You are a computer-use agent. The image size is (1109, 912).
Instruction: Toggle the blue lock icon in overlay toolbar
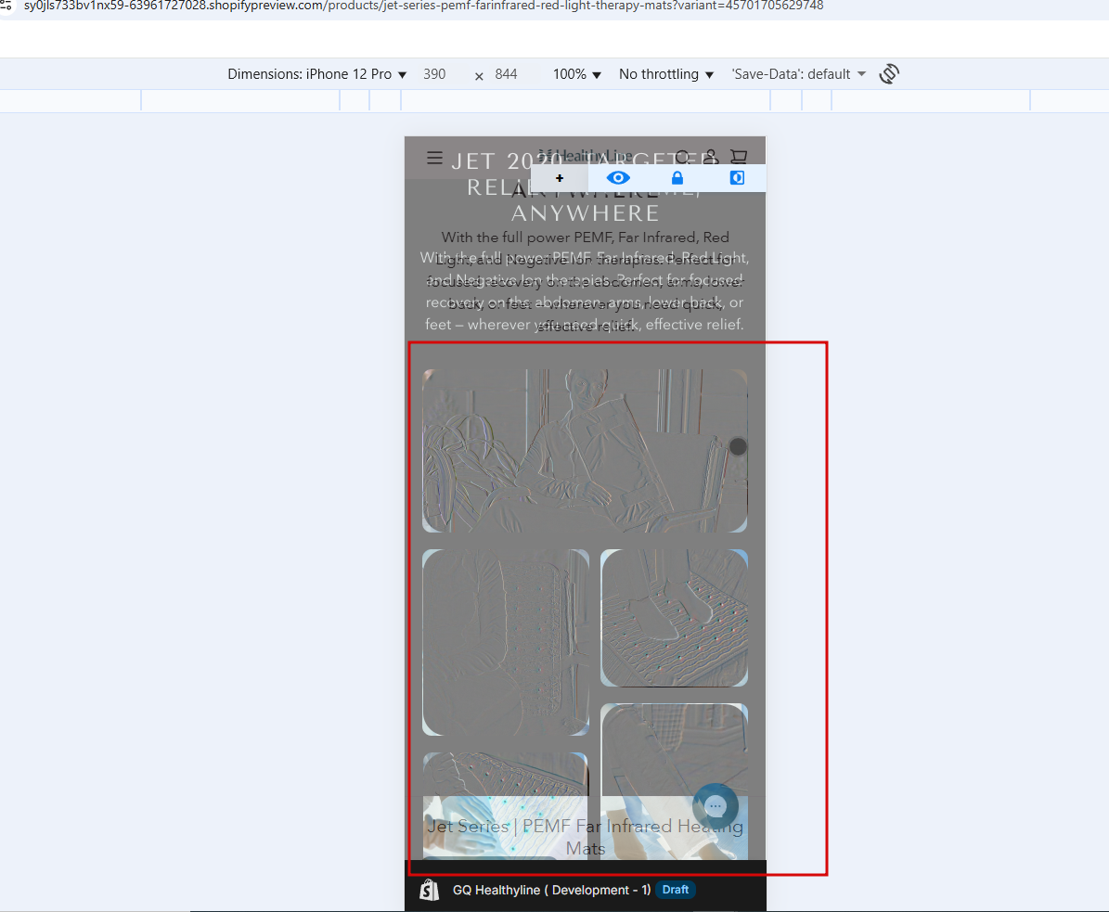(x=677, y=178)
